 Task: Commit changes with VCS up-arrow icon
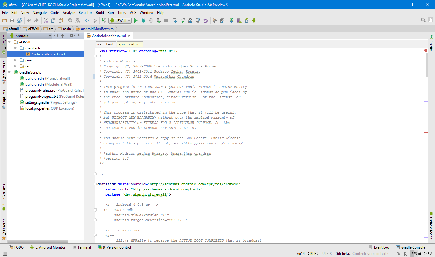[x=183, y=20]
